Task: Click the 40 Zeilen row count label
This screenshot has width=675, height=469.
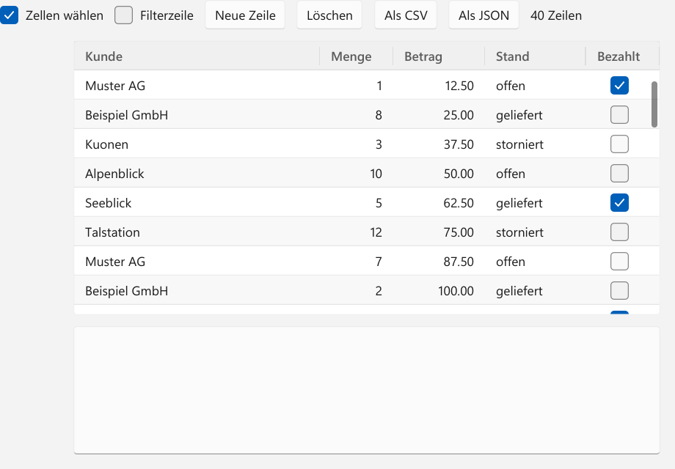Action: (x=555, y=15)
